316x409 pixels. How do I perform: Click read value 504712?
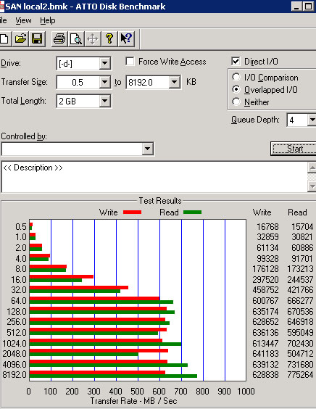click(300, 354)
